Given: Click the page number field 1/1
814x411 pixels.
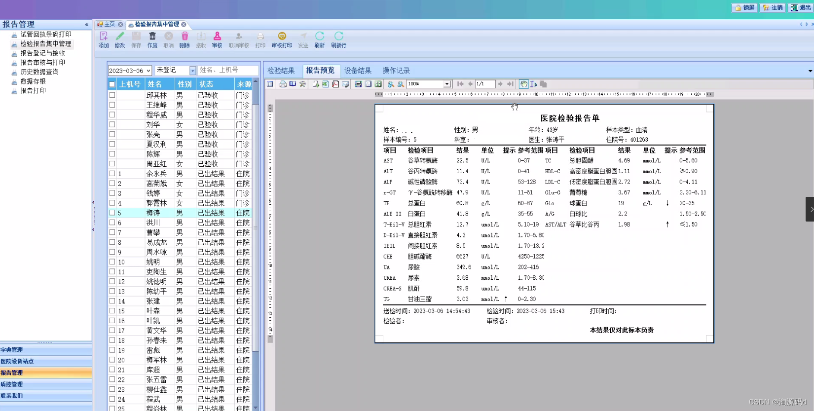Looking at the screenshot, I should [484, 84].
